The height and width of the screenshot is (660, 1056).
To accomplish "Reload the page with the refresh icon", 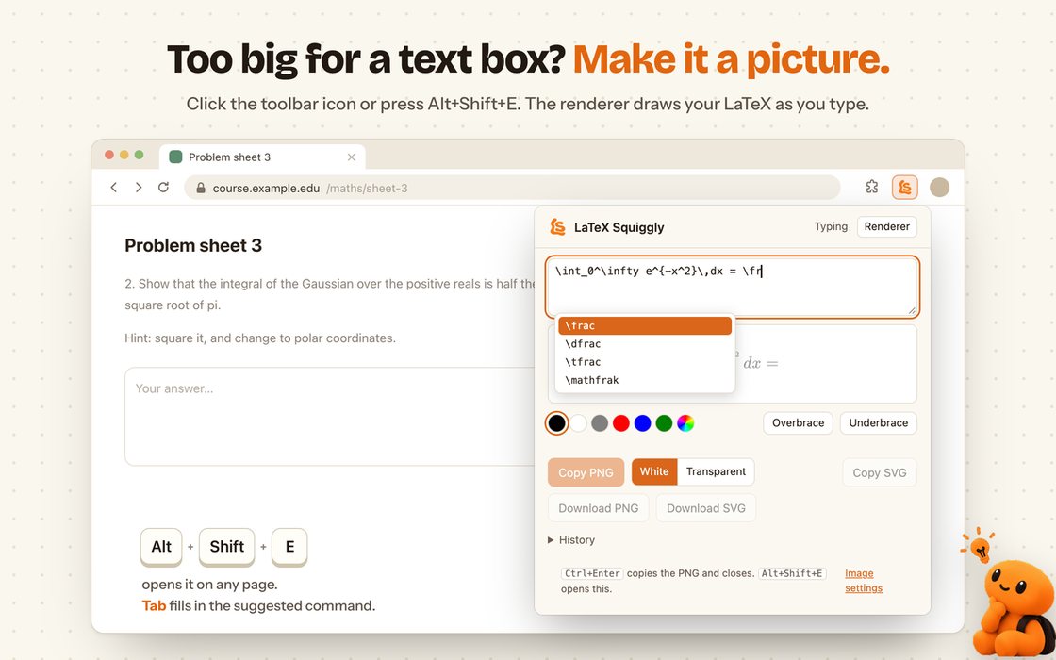I will pos(163,188).
